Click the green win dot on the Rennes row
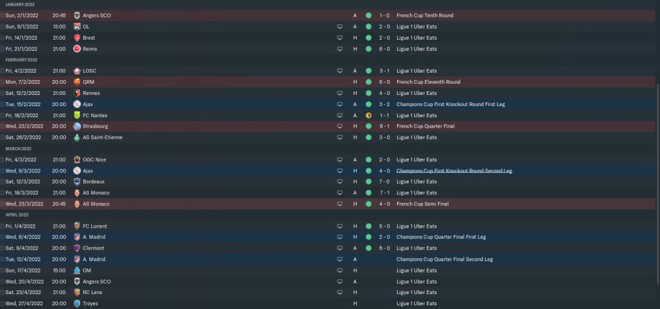The height and width of the screenshot is (309, 660). [x=368, y=93]
